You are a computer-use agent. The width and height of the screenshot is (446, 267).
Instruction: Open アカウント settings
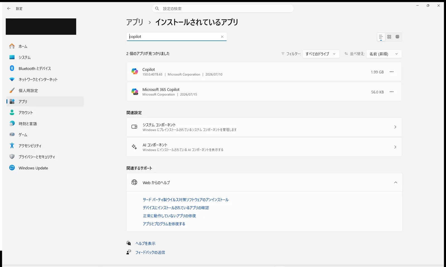[45, 112]
